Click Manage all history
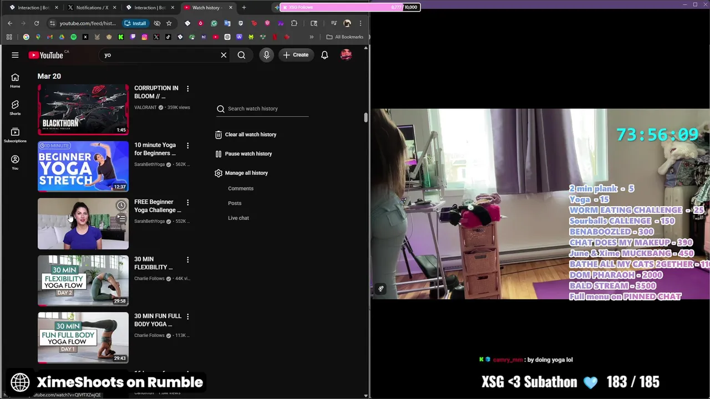This screenshot has width=710, height=399. tap(241, 173)
